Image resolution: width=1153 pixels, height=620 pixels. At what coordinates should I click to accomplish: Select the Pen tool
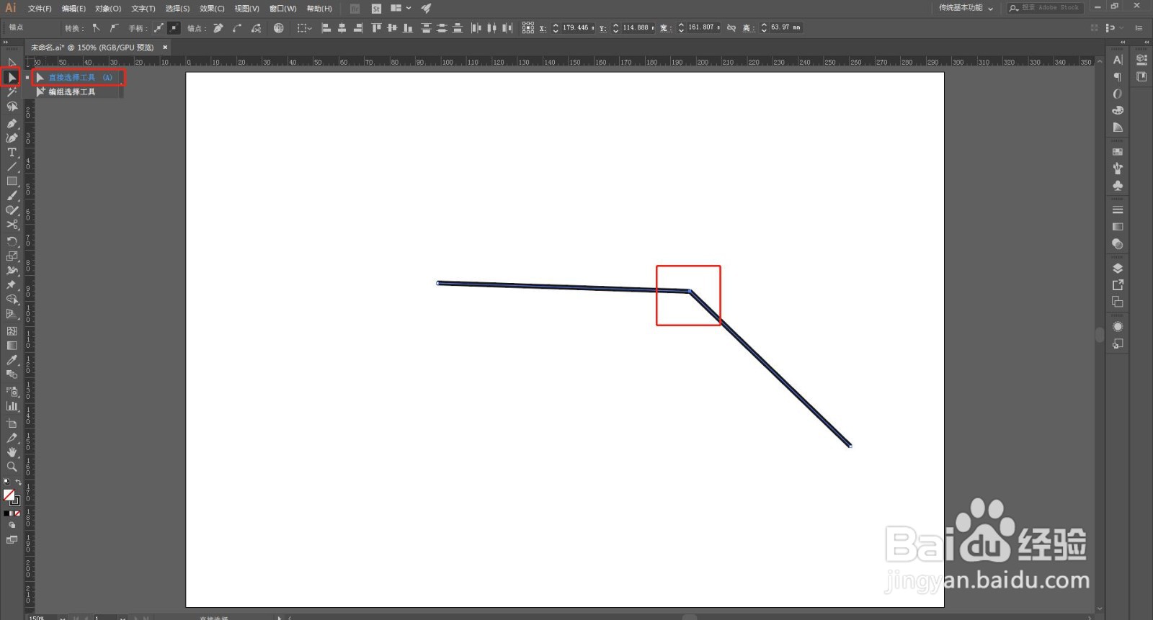(x=12, y=123)
